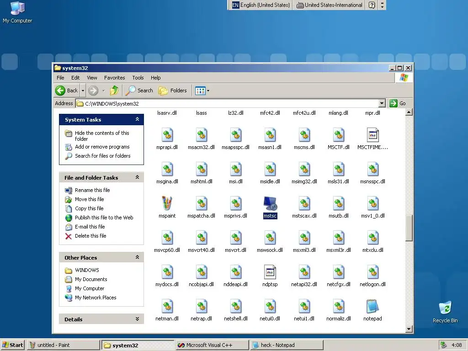This screenshot has width=468, height=351.
Task: Select the msgina.dll file icon
Action: (167, 169)
